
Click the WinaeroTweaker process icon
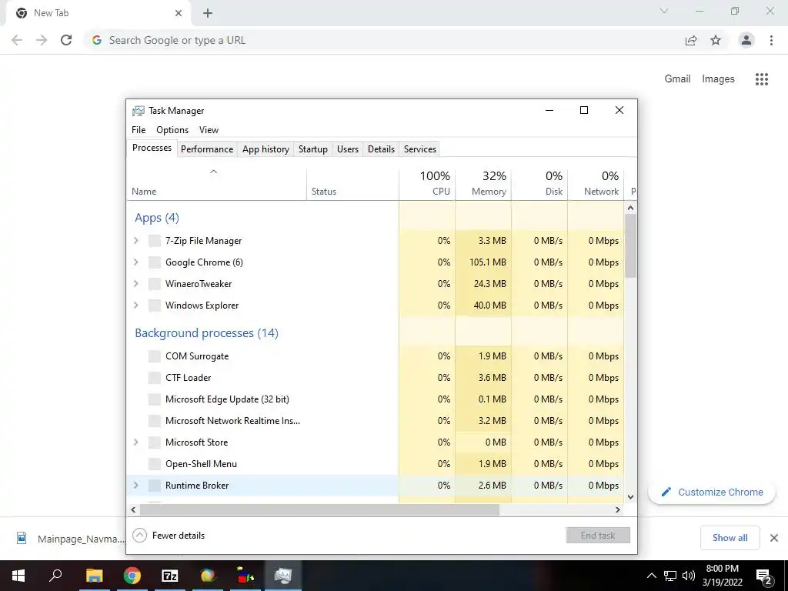155,284
